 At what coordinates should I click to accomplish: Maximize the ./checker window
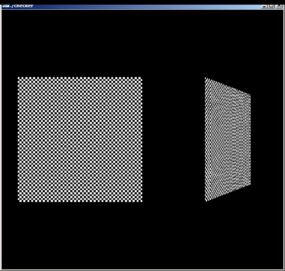271,6
